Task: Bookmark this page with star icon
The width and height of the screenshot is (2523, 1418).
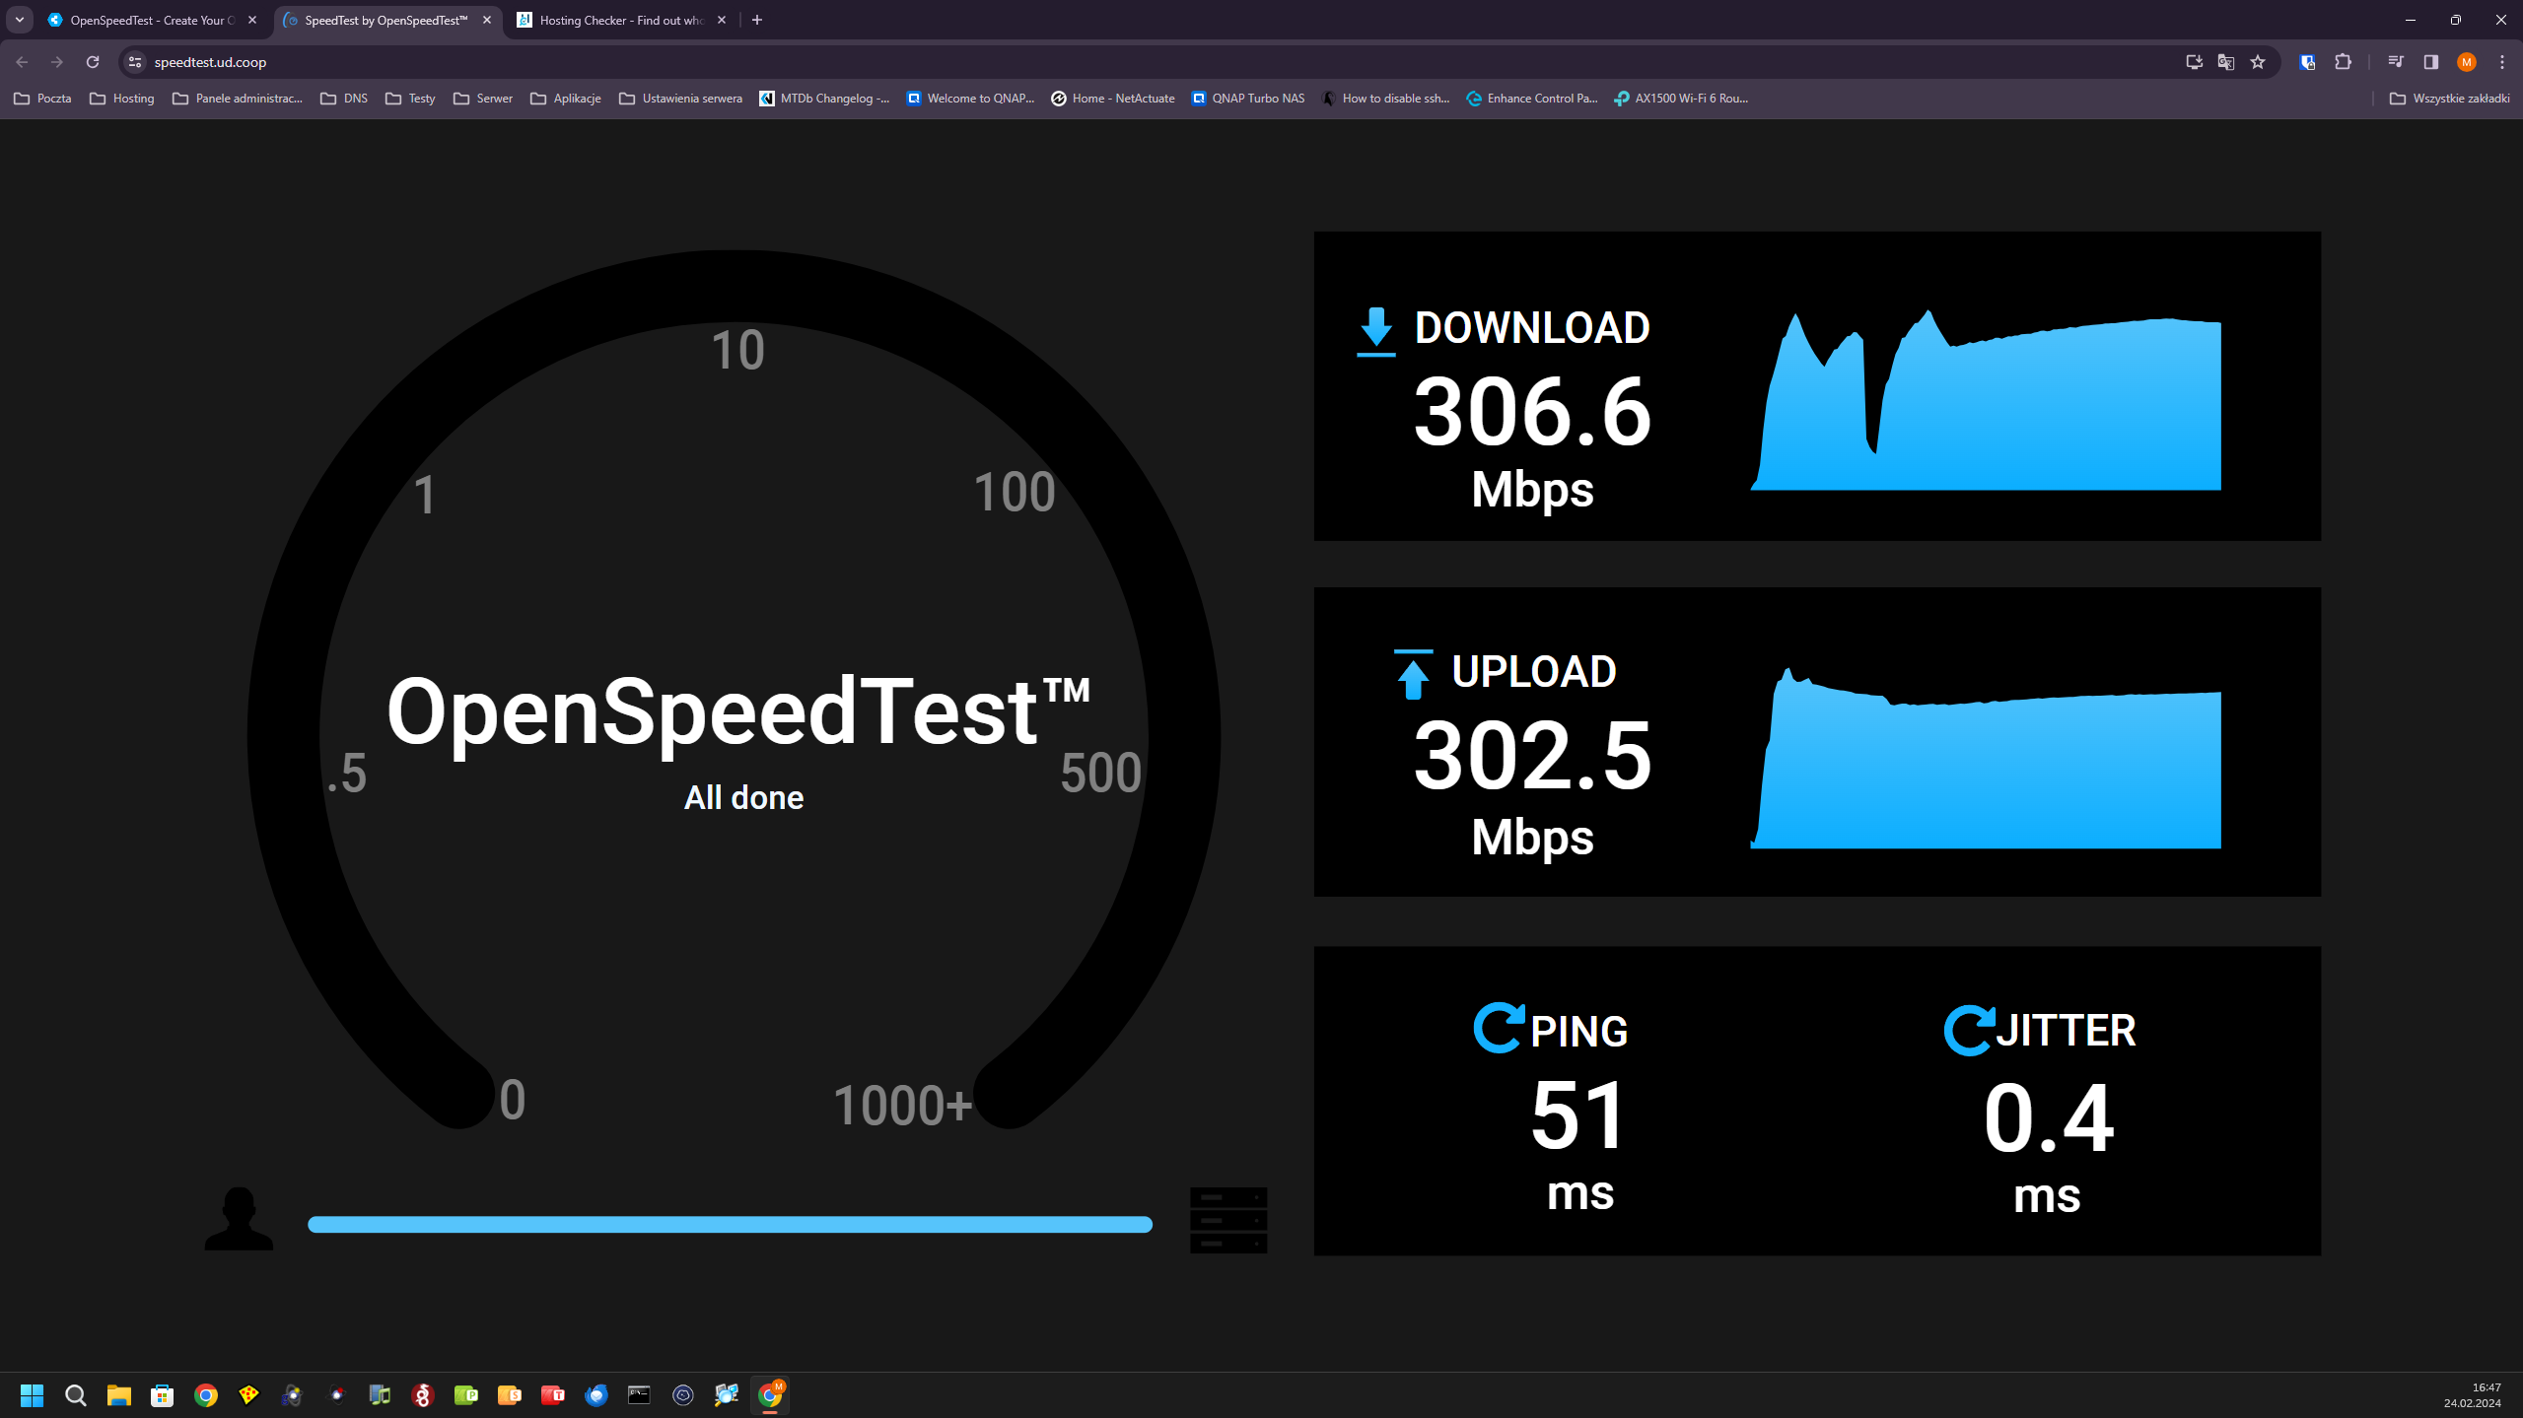Action: pos(2257,62)
